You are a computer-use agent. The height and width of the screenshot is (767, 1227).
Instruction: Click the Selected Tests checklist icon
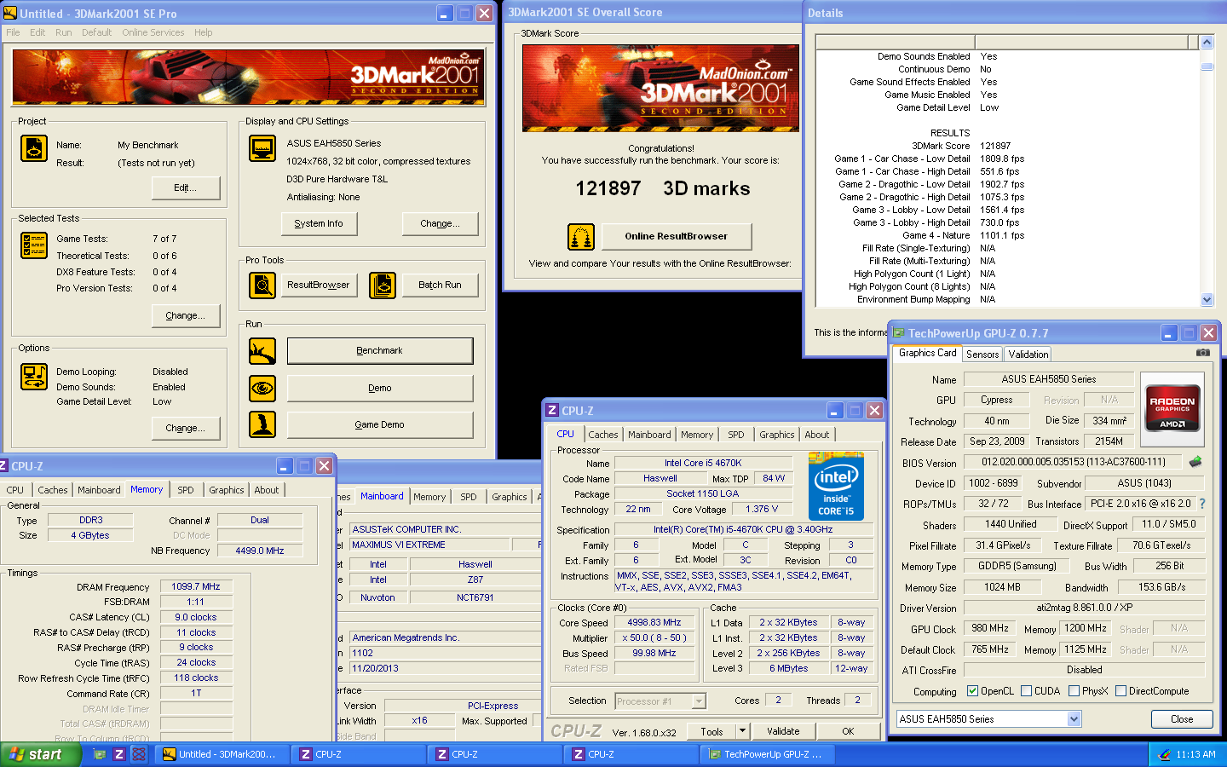(x=34, y=245)
